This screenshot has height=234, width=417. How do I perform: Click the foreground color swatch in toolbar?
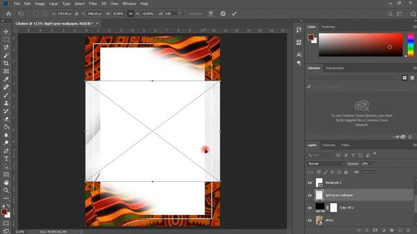pos(4,212)
